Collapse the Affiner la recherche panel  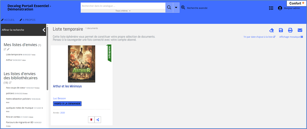[44, 30]
